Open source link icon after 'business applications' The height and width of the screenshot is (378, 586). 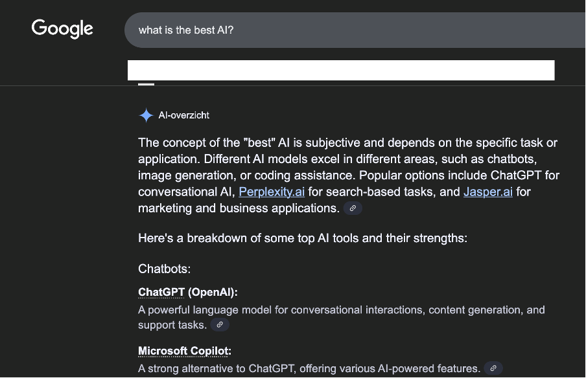(x=353, y=208)
